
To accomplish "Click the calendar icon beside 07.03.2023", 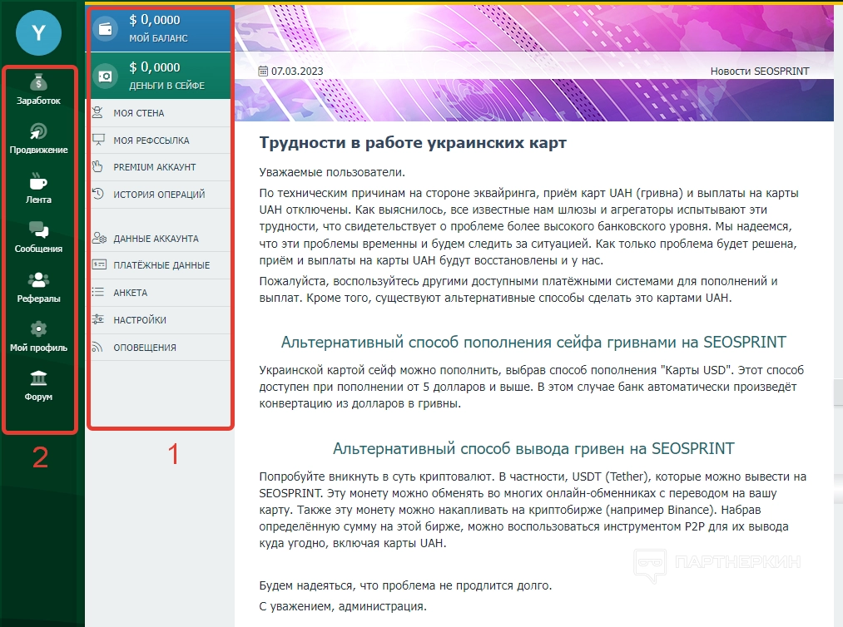I will [263, 71].
